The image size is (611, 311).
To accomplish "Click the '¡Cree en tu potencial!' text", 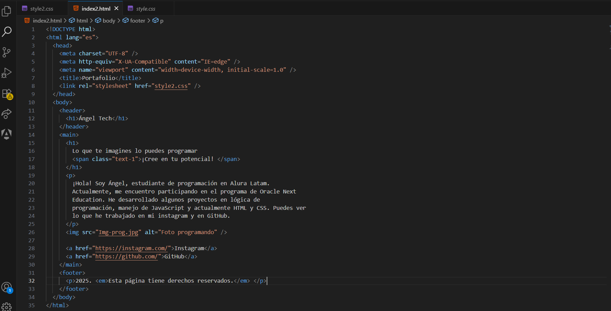I will point(178,159).
